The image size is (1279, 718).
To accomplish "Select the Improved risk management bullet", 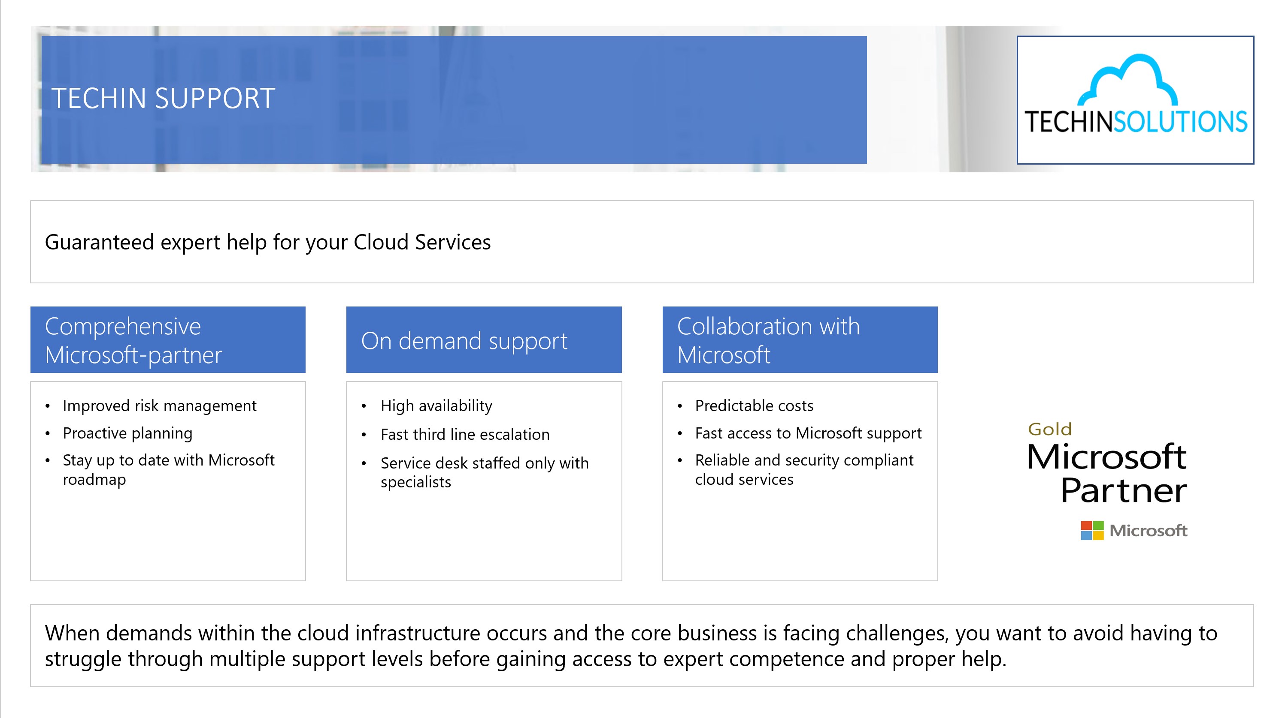I will click(159, 406).
